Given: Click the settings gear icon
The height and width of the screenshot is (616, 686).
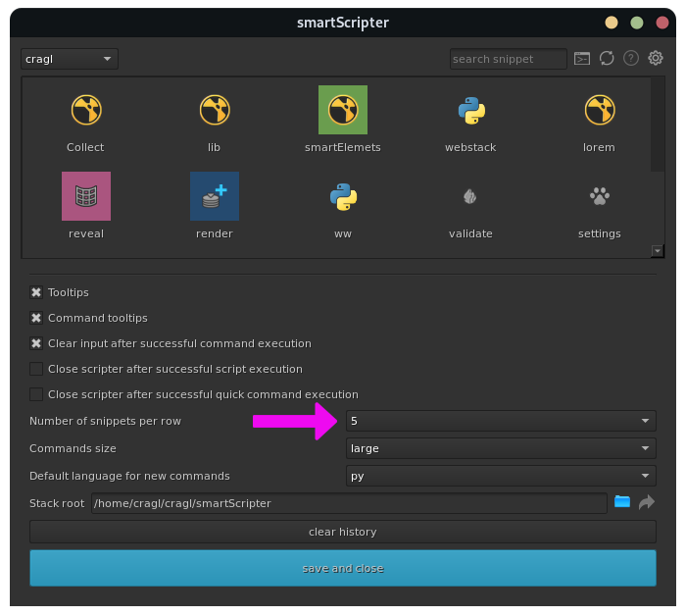Looking at the screenshot, I should click(656, 59).
